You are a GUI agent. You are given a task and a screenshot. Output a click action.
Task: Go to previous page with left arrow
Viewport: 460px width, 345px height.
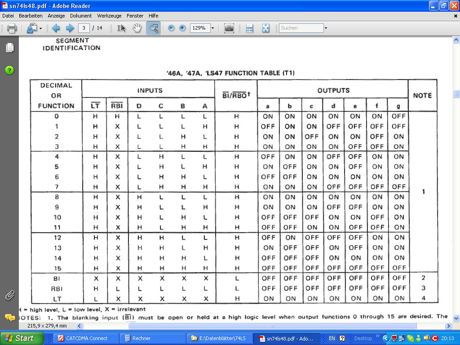[x=56, y=28]
